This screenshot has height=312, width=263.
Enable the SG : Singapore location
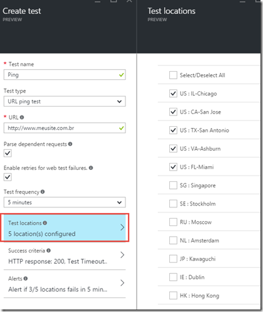point(173,185)
